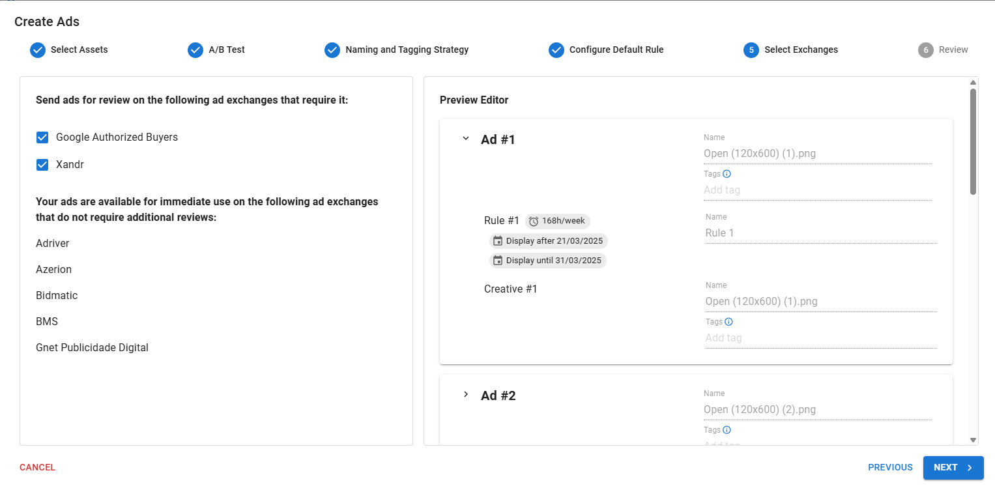Click the Display after 21/03/2025 calendar chip
995x488 pixels.
point(548,241)
